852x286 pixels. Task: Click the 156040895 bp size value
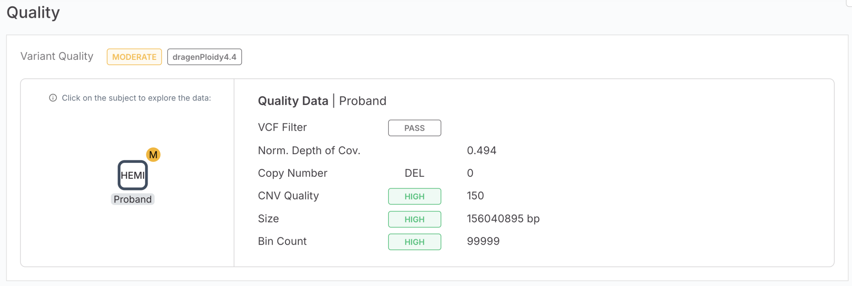point(503,219)
